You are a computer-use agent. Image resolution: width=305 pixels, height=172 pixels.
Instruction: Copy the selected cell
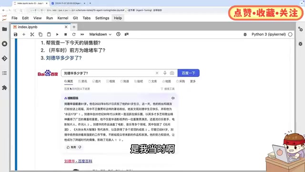[41, 34]
